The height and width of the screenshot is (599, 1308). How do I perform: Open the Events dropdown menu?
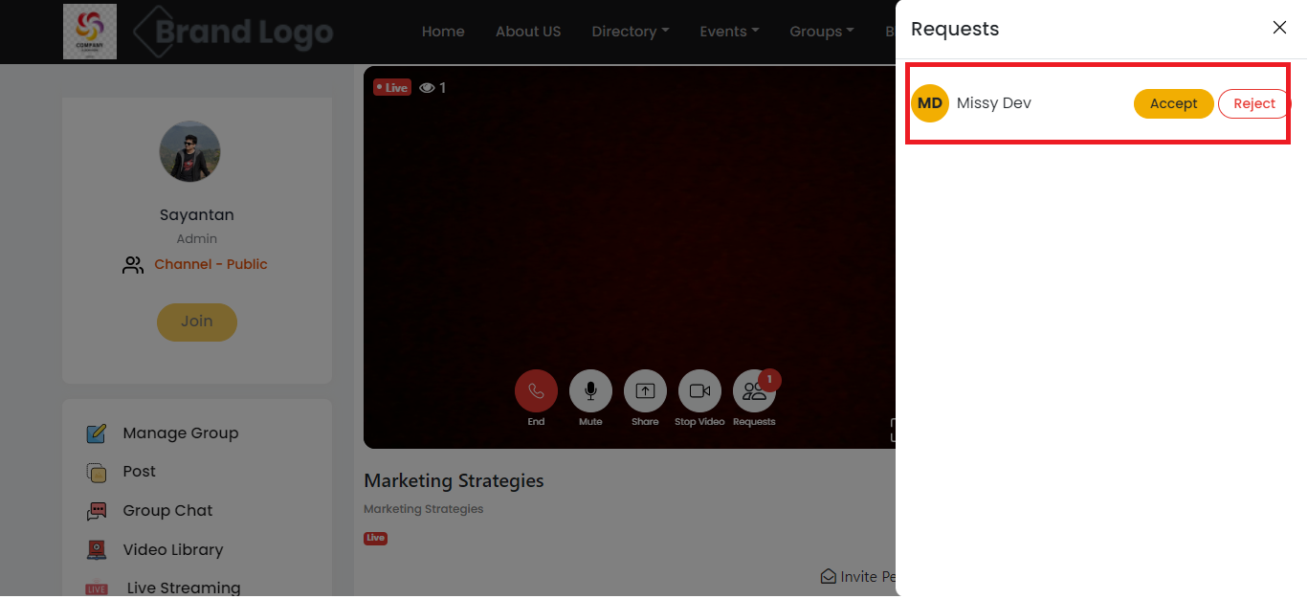(x=729, y=32)
